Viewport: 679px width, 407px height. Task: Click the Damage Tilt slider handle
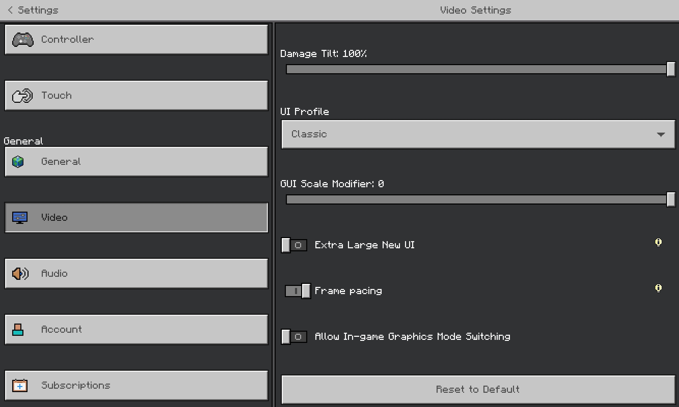pos(671,69)
